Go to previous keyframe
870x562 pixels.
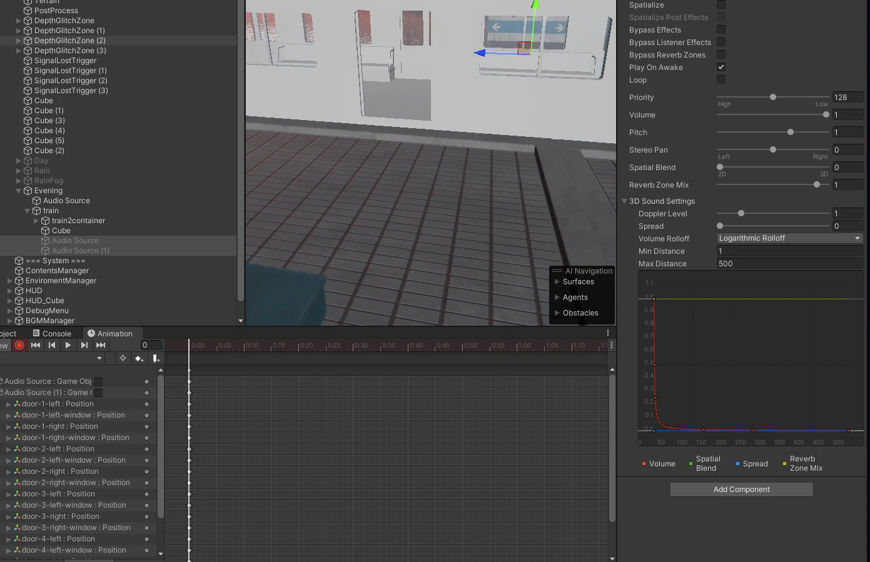coord(52,345)
